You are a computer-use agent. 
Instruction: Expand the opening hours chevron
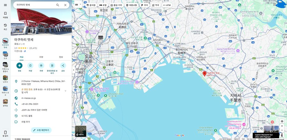[65, 91]
